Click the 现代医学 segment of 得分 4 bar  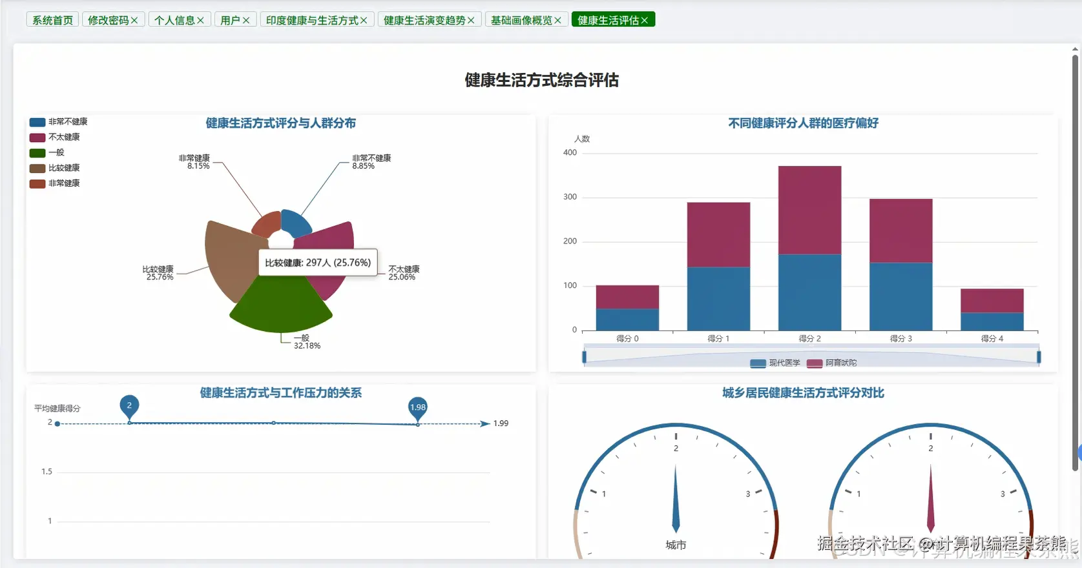tap(992, 322)
